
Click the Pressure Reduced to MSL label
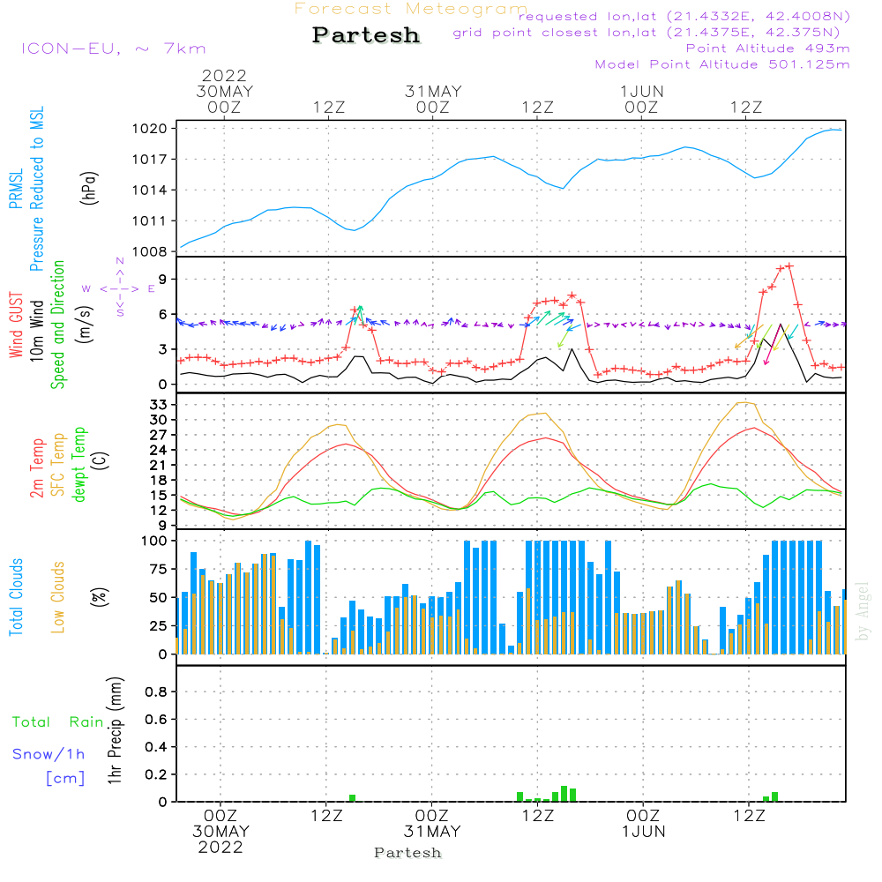tap(36, 189)
